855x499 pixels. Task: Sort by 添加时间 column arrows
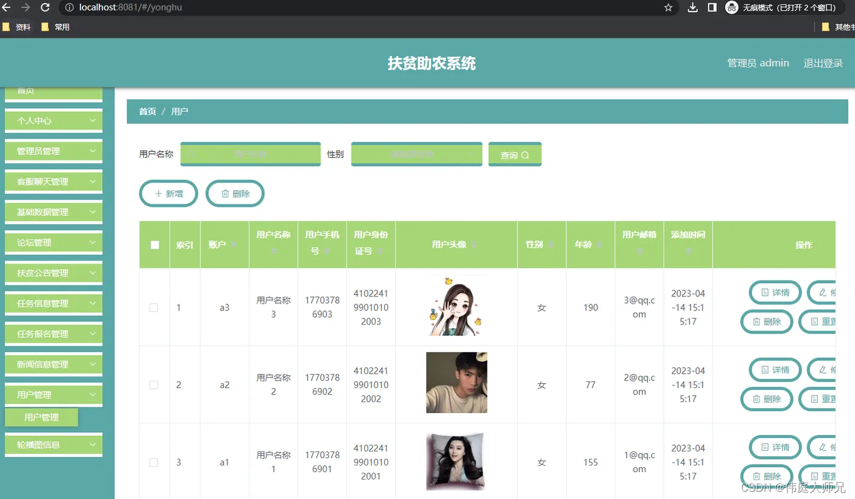[688, 251]
